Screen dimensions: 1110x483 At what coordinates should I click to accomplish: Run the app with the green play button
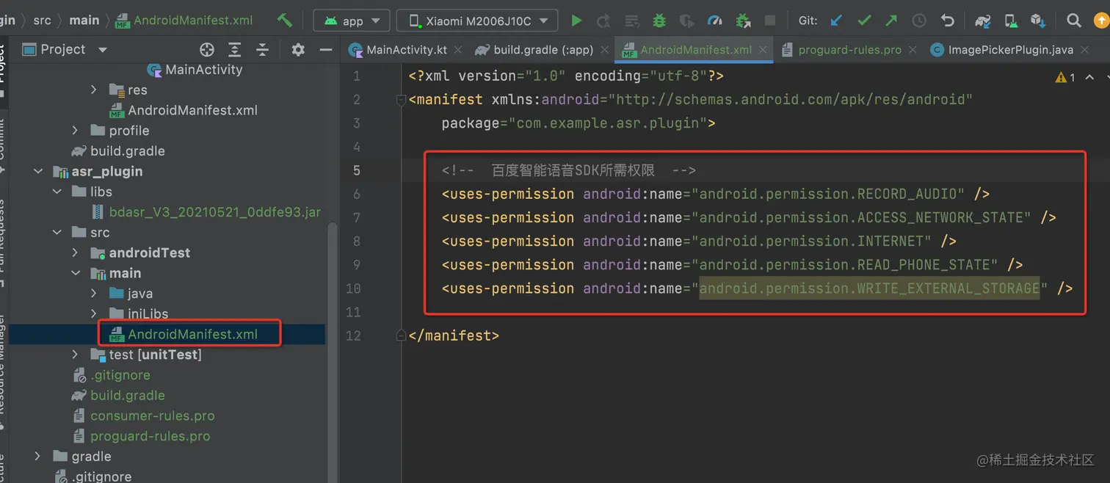(x=576, y=21)
